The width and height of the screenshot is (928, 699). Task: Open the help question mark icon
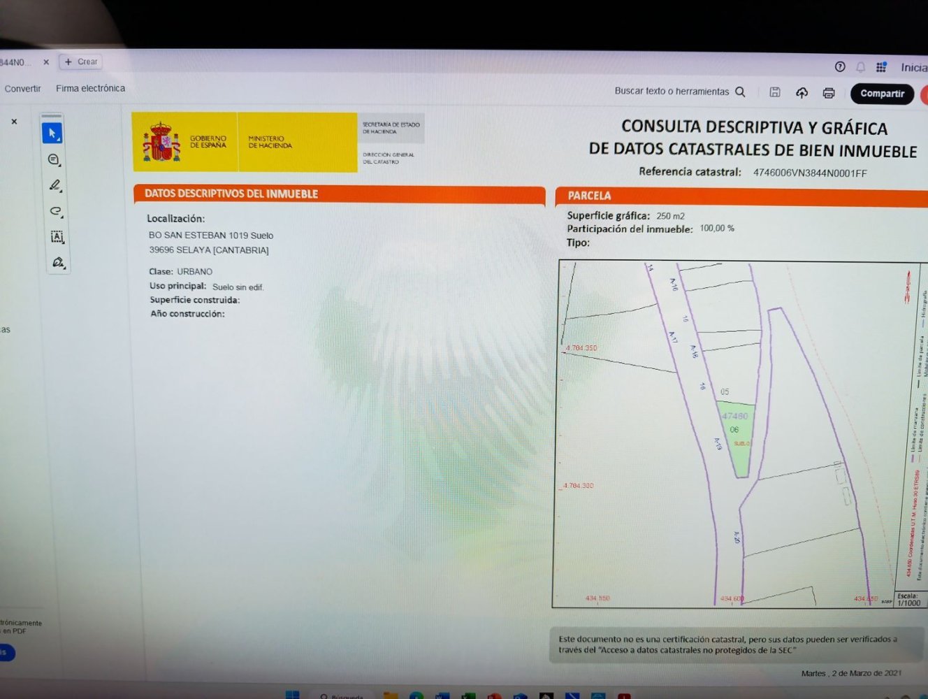[840, 67]
